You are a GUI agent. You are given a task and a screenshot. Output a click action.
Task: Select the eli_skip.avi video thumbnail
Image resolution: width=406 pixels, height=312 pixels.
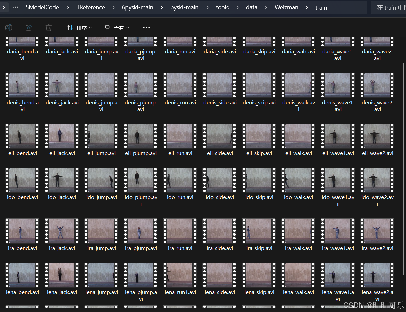[x=259, y=136]
